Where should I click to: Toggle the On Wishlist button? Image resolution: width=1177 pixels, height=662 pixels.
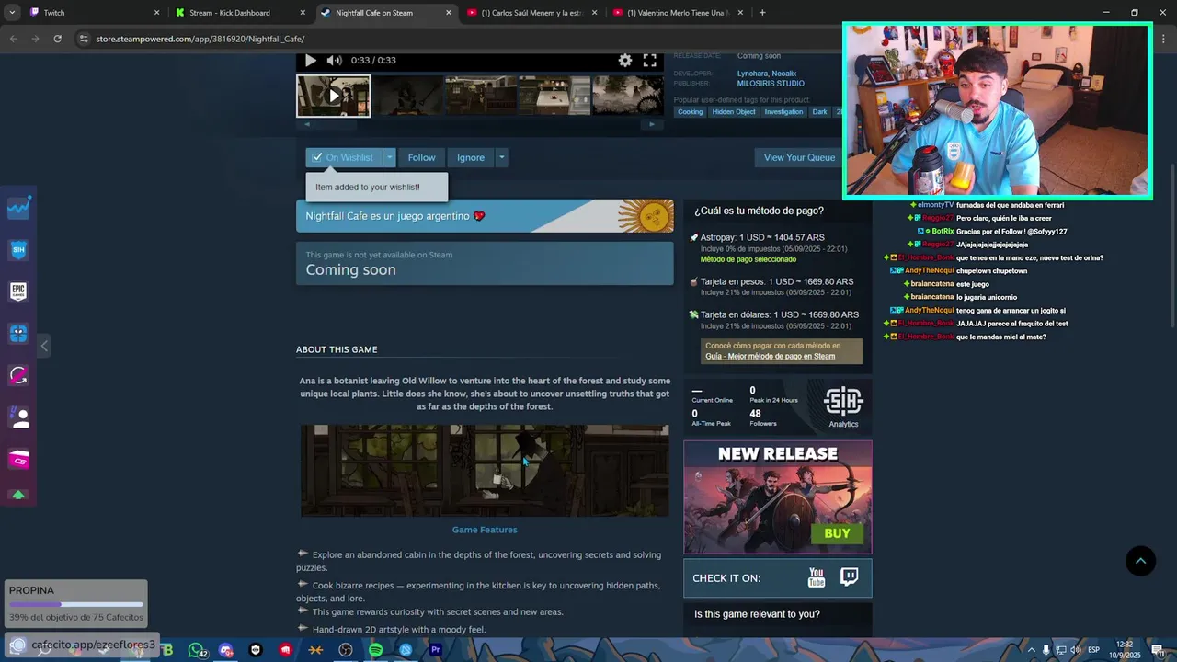pos(343,157)
